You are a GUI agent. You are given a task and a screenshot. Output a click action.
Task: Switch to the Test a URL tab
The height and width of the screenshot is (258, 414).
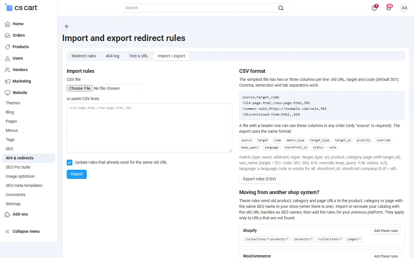(139, 56)
